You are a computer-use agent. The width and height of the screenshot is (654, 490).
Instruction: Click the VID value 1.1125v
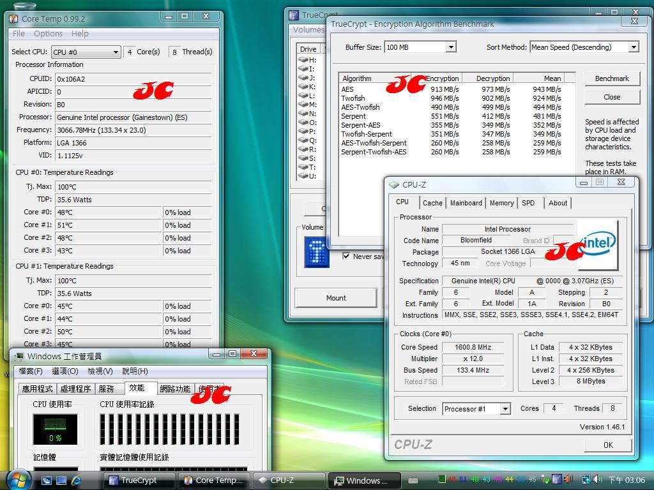coord(133,156)
